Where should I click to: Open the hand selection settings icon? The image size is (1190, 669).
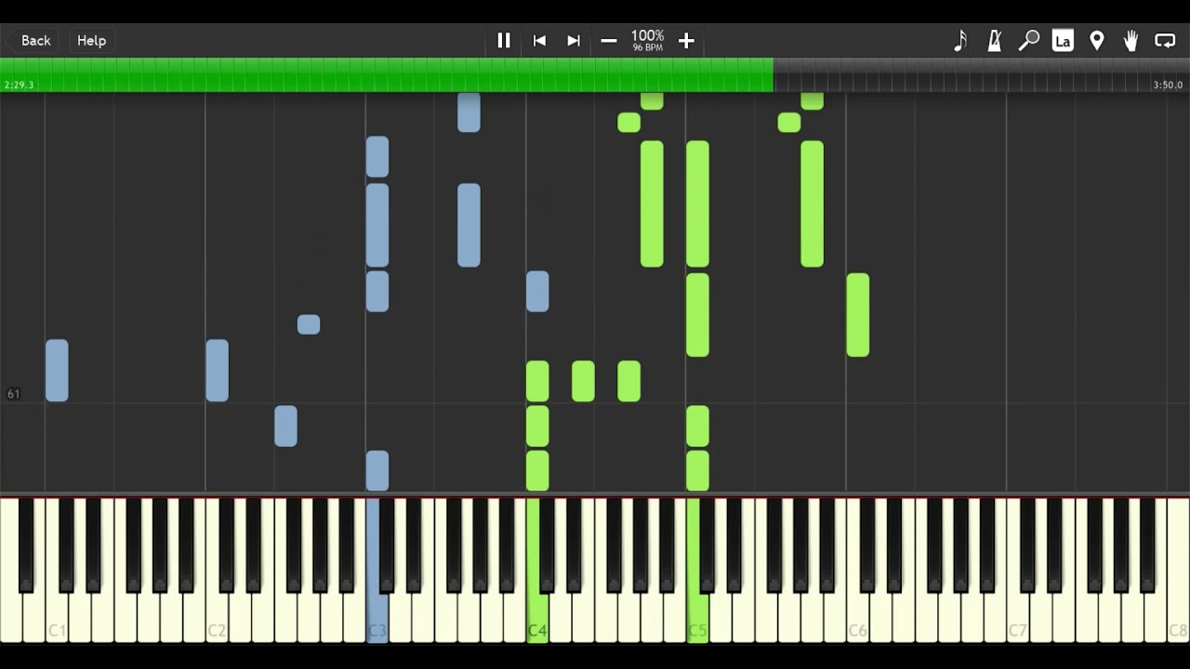pos(1130,40)
